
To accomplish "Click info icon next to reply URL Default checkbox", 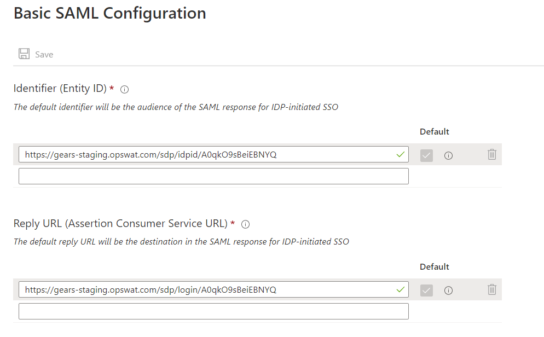I will pos(448,290).
